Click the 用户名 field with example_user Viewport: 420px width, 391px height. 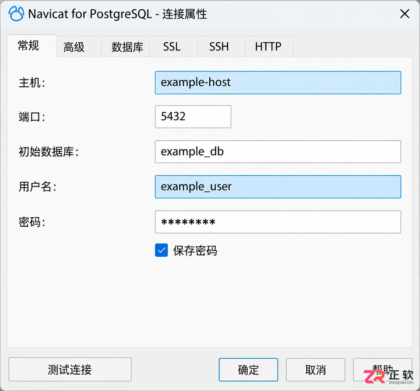tap(278, 187)
